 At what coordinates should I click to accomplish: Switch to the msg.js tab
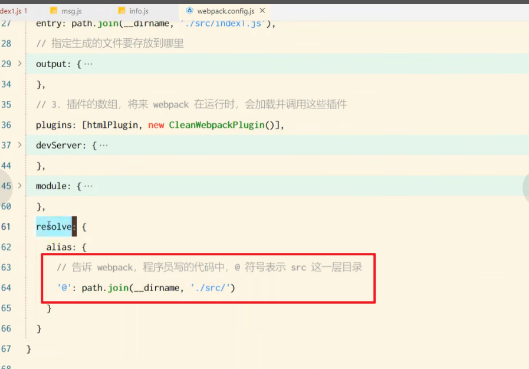(x=71, y=11)
